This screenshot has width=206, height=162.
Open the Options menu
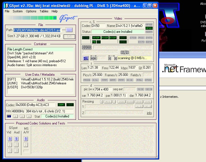click(31, 11)
